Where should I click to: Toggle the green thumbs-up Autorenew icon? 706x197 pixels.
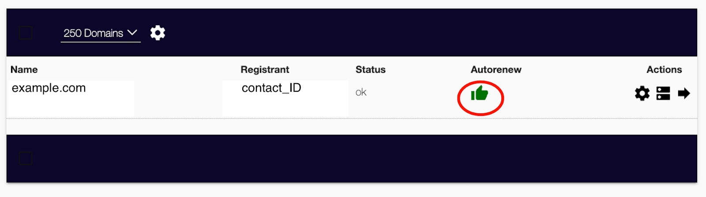[480, 93]
